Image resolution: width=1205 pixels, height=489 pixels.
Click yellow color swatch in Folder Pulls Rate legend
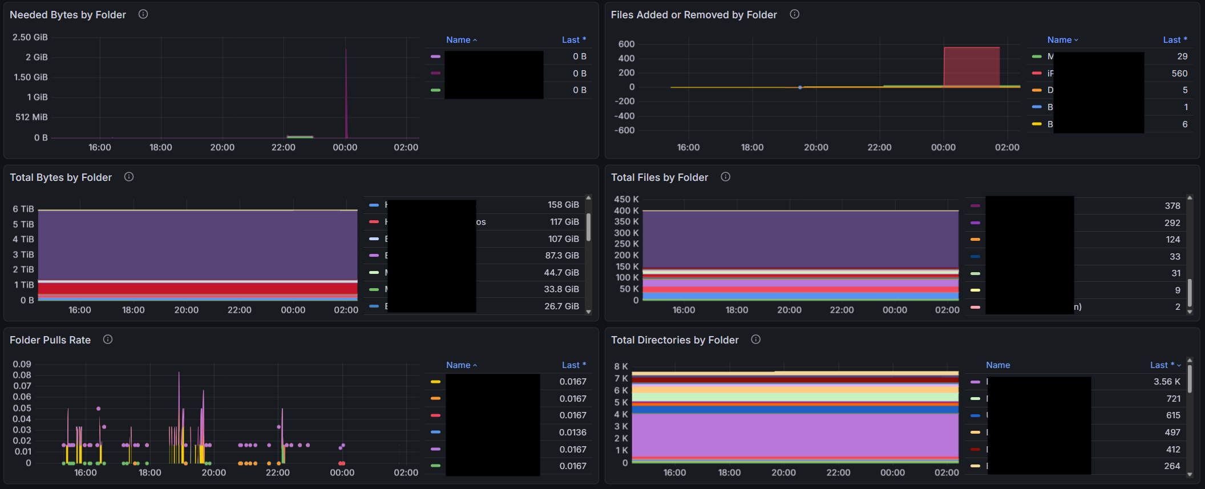435,382
